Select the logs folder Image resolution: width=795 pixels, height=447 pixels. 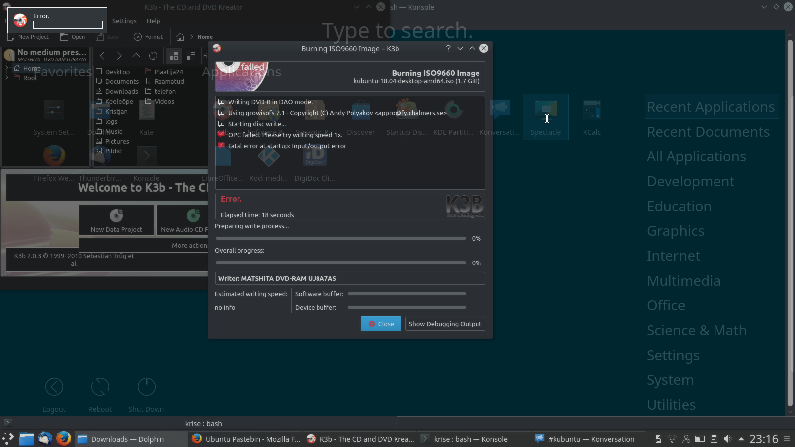click(107, 121)
